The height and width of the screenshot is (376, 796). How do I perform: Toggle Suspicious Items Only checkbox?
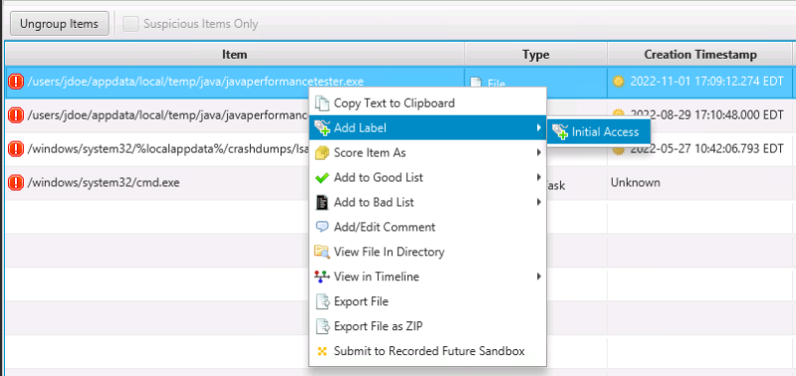[x=130, y=24]
